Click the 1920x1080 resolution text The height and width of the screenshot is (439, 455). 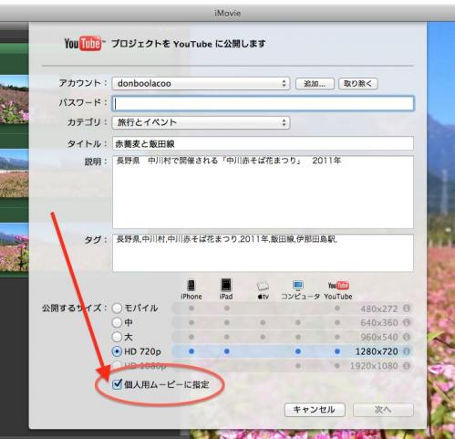374,366
